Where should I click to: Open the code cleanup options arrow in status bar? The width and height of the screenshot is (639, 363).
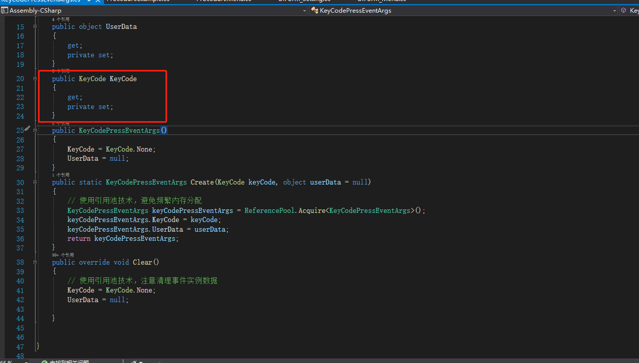coord(141,361)
